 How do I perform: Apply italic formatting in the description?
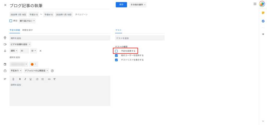(25, 79)
